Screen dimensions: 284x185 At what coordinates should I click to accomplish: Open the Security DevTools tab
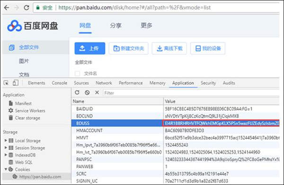coord(208,83)
